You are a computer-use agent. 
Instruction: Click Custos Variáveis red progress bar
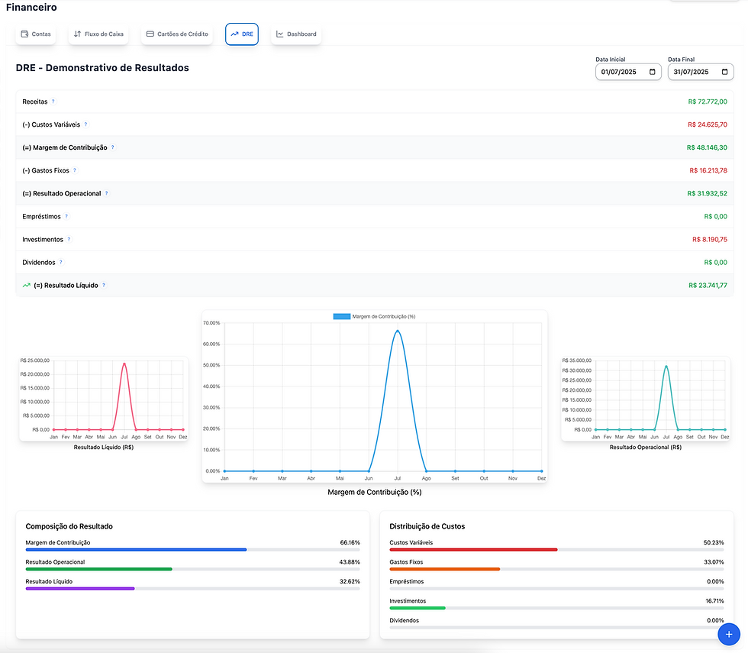(474, 550)
